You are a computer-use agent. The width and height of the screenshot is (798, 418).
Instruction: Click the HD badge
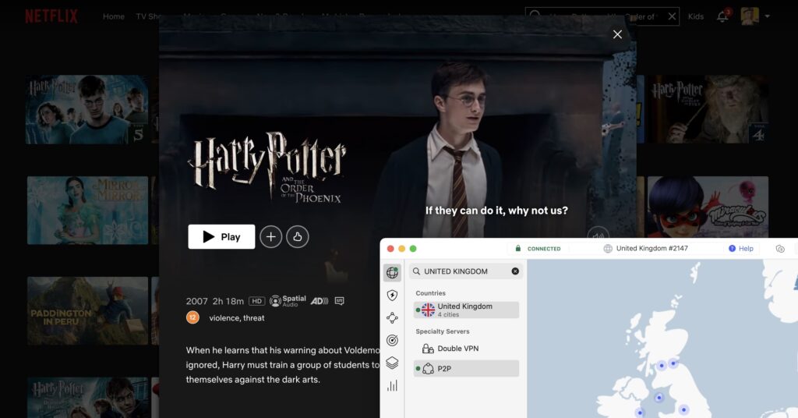pos(256,301)
